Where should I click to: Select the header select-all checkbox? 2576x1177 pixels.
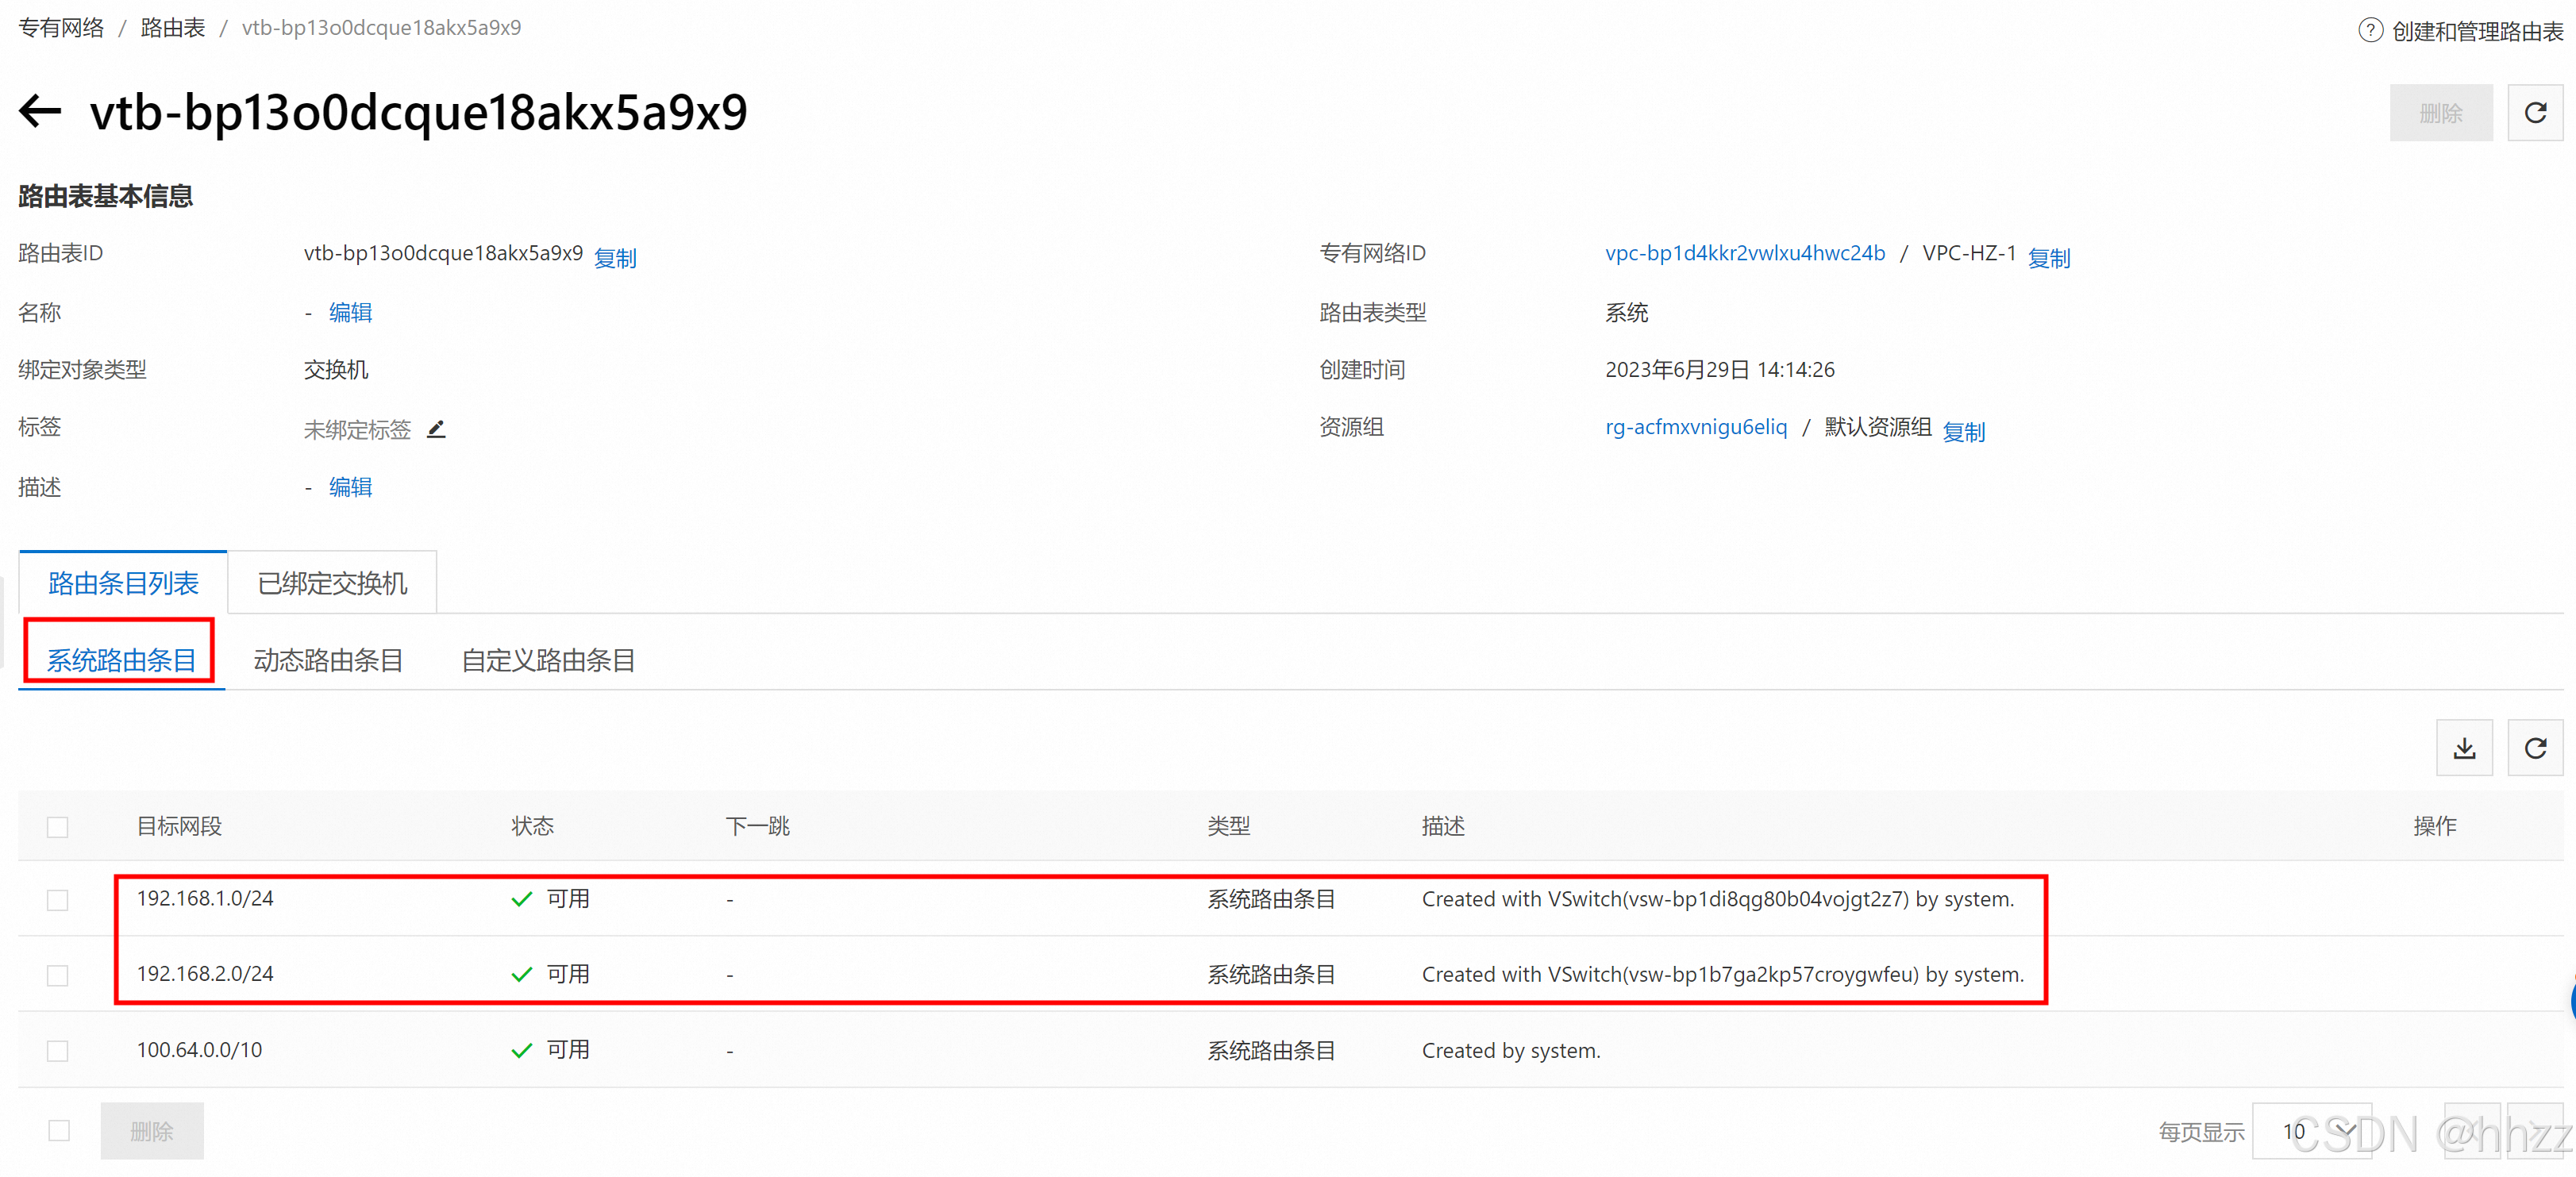pos(58,827)
